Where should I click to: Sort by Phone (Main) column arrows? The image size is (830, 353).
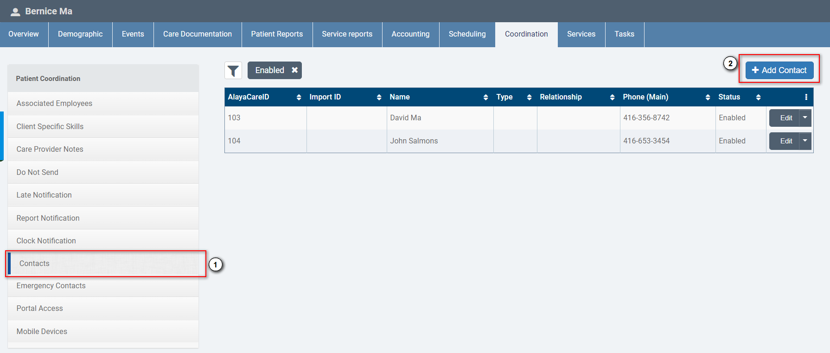point(708,97)
